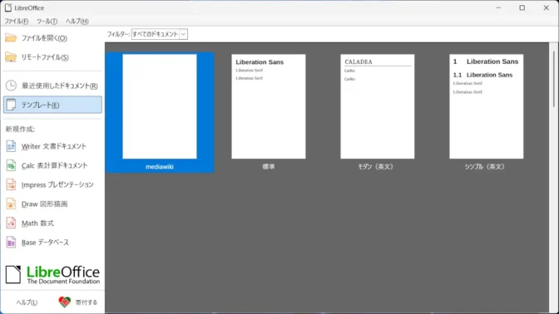Image resolution: width=559 pixels, height=314 pixels.
Task: Click the すべてのドキュメント filter combo box
Action: point(160,34)
